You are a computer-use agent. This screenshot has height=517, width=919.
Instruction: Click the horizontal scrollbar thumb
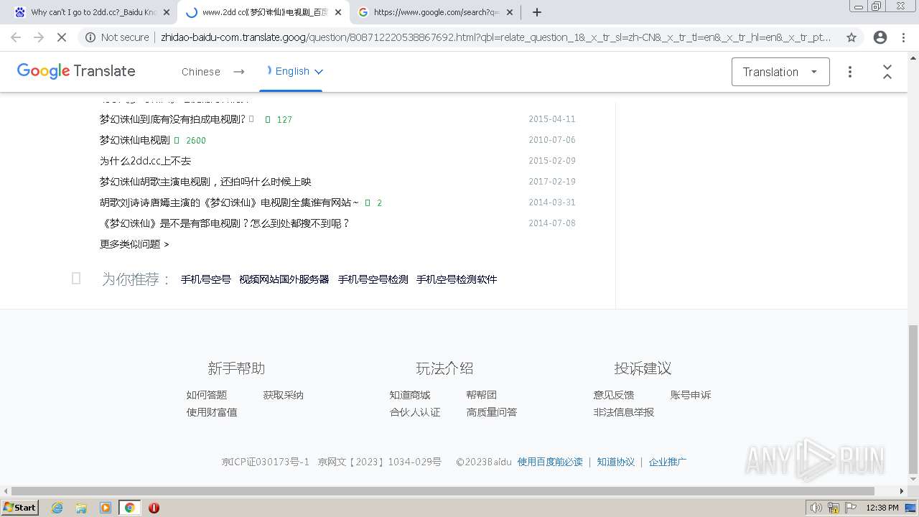click(x=443, y=490)
